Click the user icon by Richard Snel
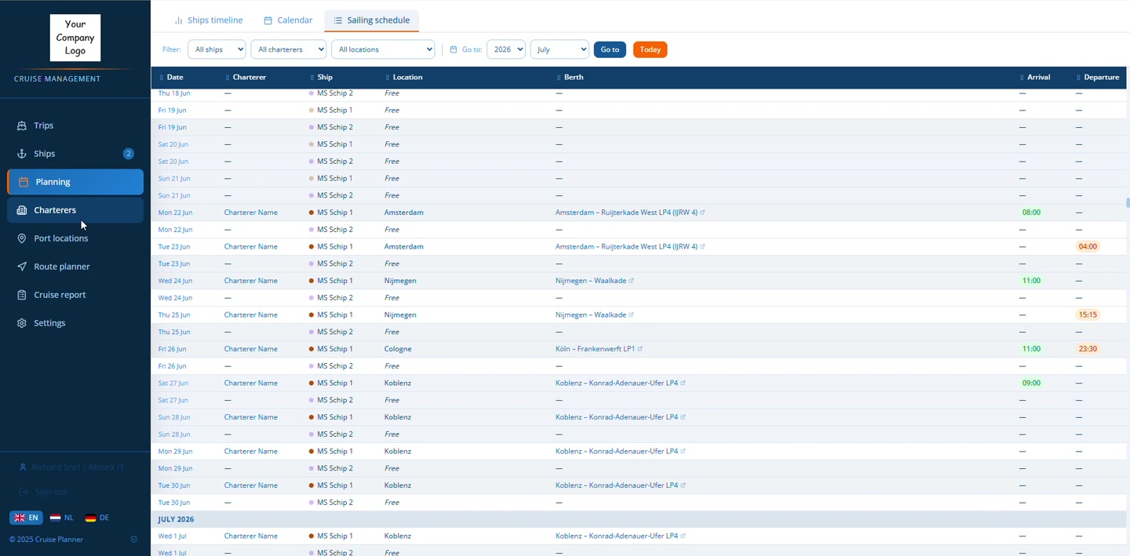Viewport: 1130px width, 556px height. (23, 467)
